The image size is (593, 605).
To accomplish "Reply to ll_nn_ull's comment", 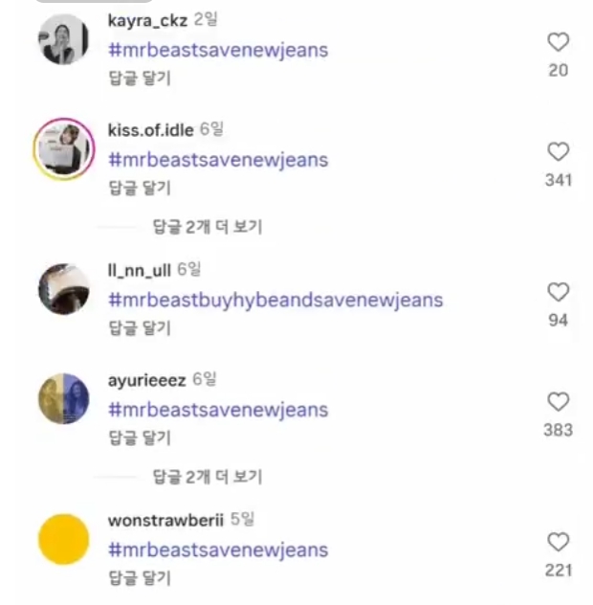I will (x=139, y=328).
